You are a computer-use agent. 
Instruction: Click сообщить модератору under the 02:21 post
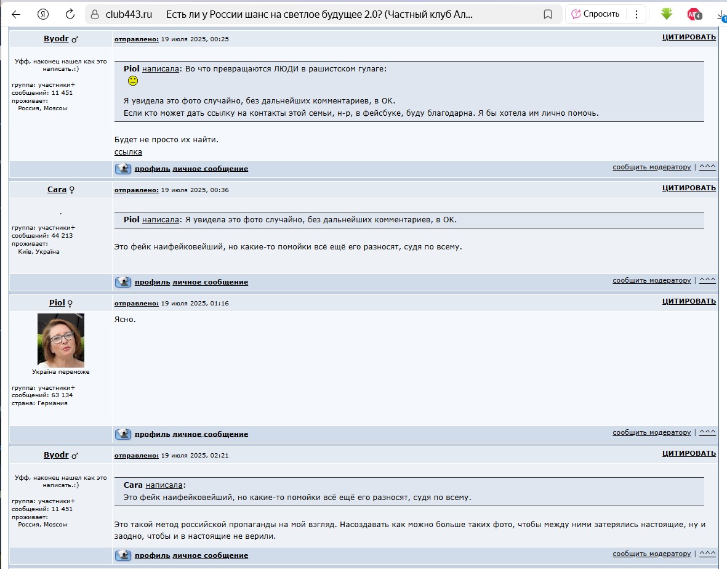coord(651,554)
